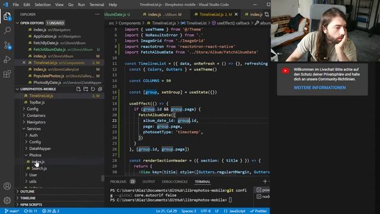Open the Run and Debug view
Screen dimensions: 380x214
[7, 59]
